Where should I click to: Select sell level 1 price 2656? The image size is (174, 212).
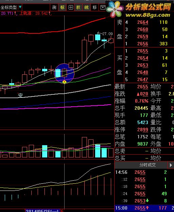143,44
